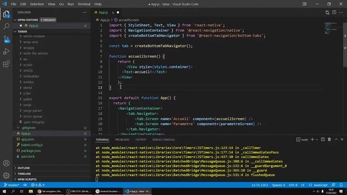
Task: Expand the which-module folder
Action: [x=34, y=36]
